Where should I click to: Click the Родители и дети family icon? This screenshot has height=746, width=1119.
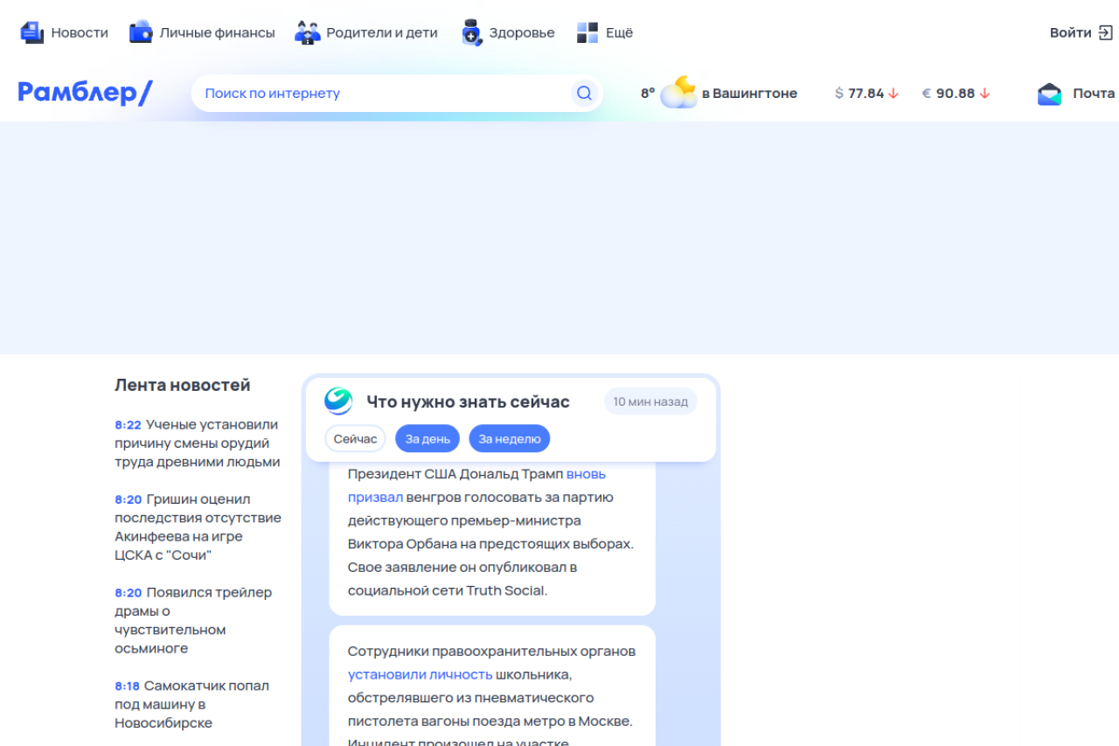click(307, 32)
